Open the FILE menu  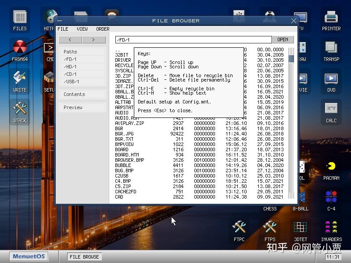(x=63, y=29)
